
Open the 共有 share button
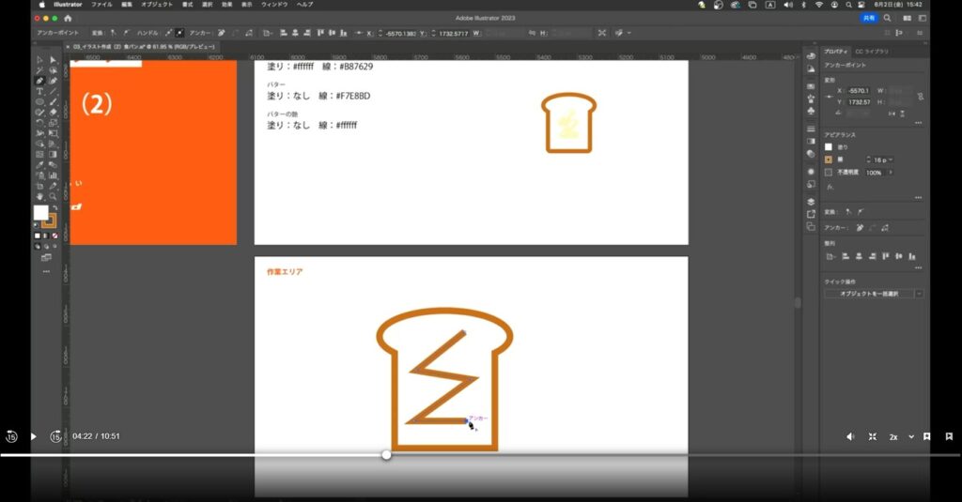point(869,18)
